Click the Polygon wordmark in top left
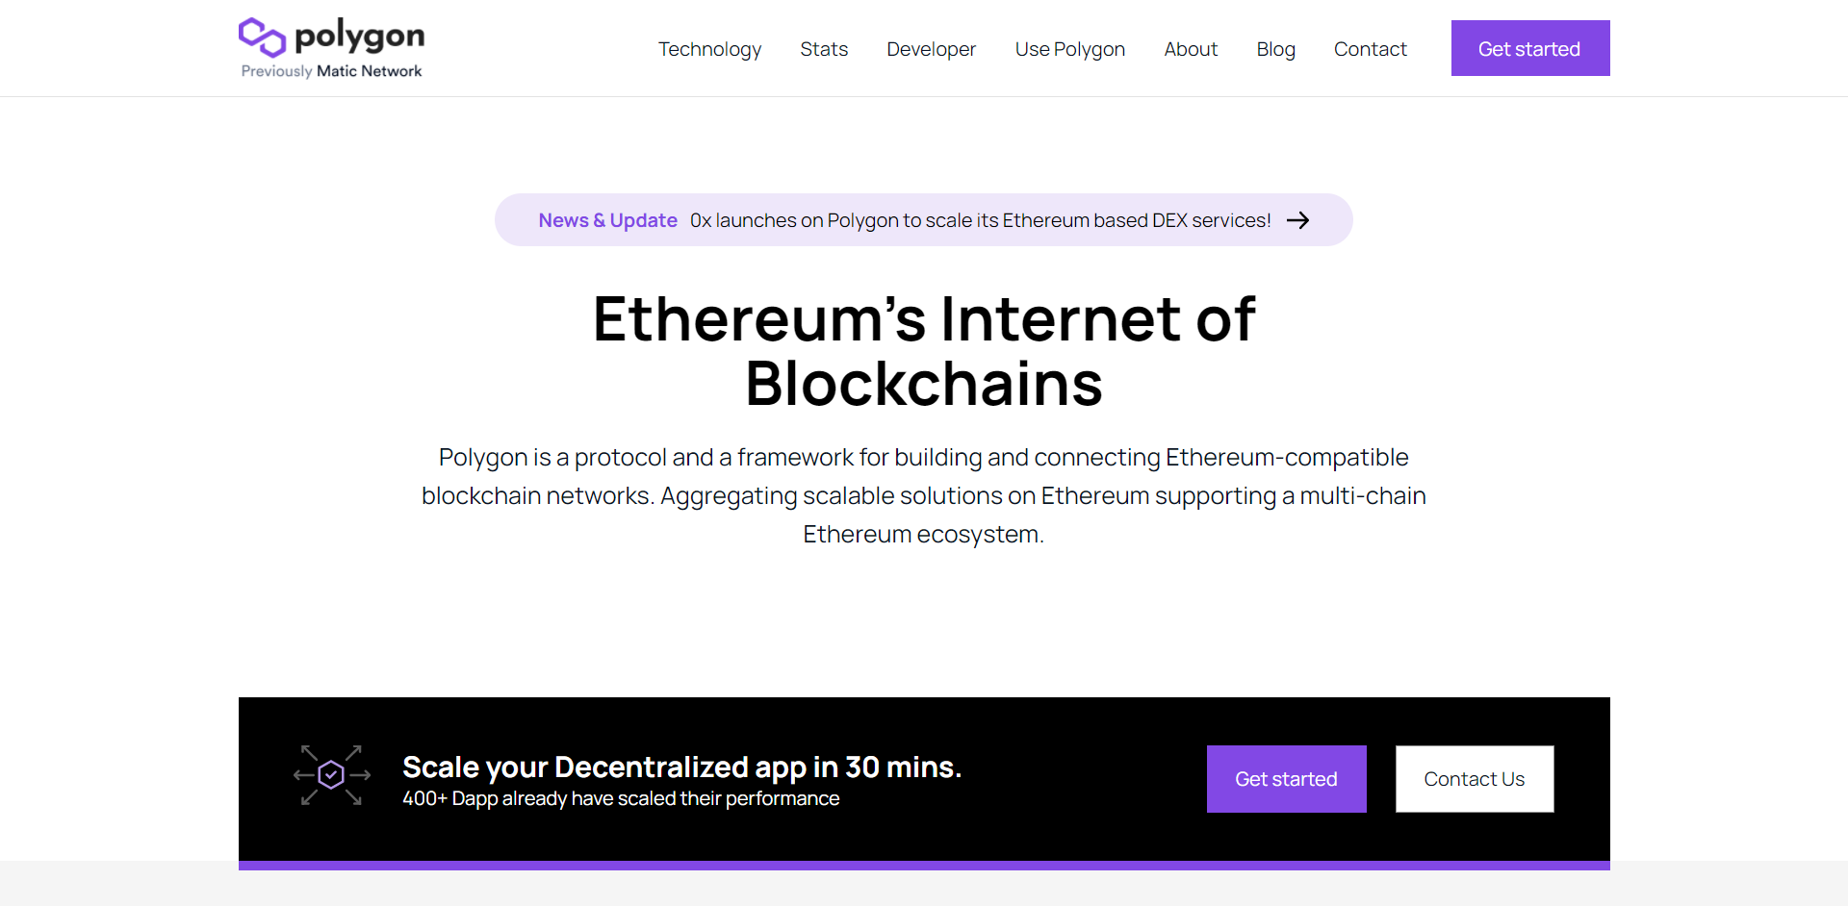The image size is (1848, 906). (361, 37)
